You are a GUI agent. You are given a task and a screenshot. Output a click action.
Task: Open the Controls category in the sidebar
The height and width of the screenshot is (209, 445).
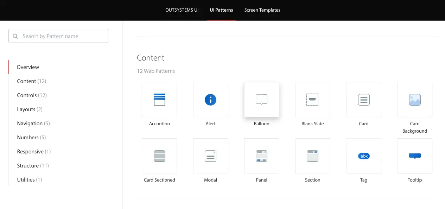(27, 95)
